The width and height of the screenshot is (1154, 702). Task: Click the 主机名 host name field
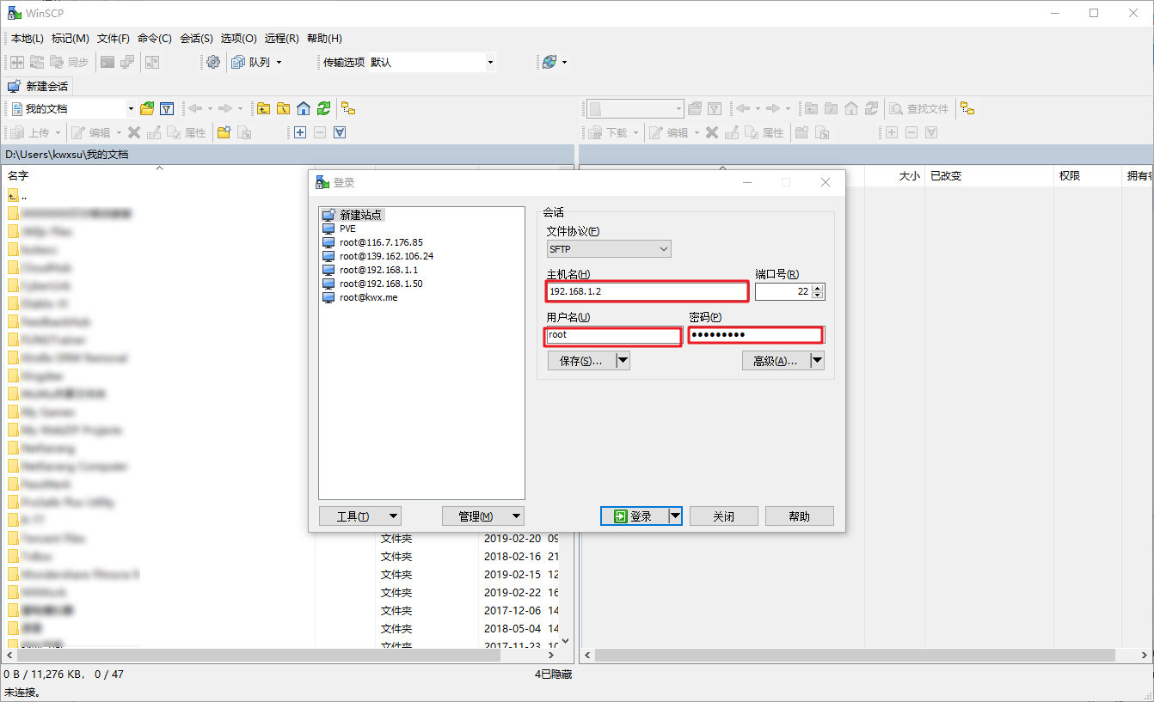tap(647, 291)
